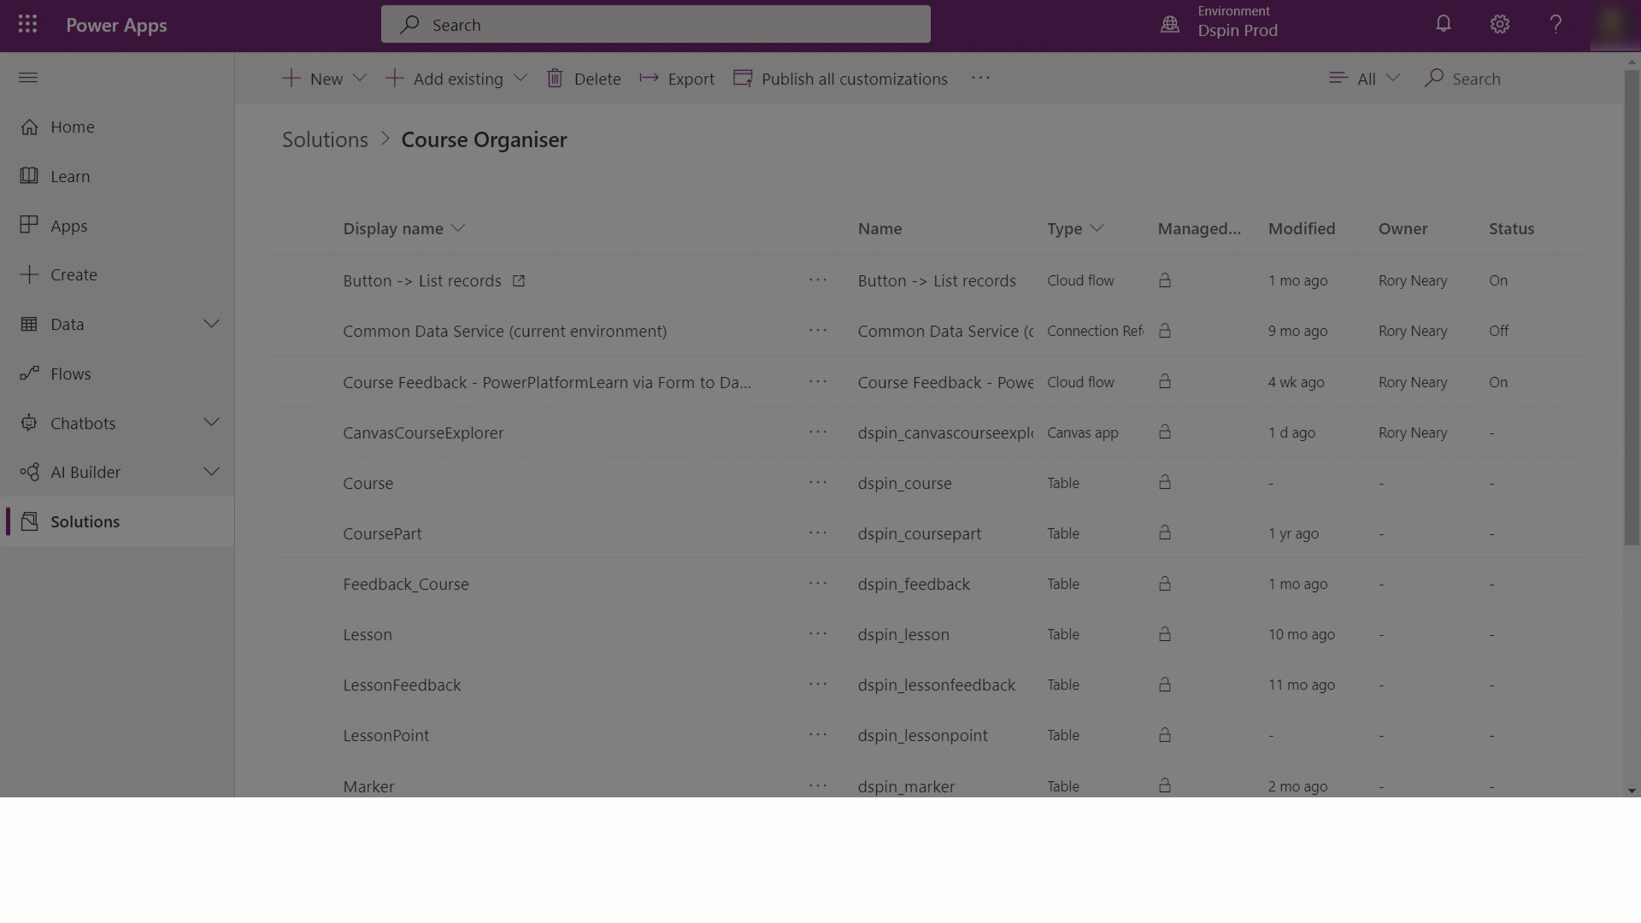Expand the New button dropdown
This screenshot has height=923, width=1641.
(x=360, y=79)
